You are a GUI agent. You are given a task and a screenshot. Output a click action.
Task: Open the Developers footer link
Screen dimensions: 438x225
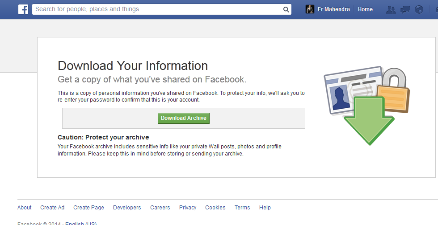pos(127,208)
